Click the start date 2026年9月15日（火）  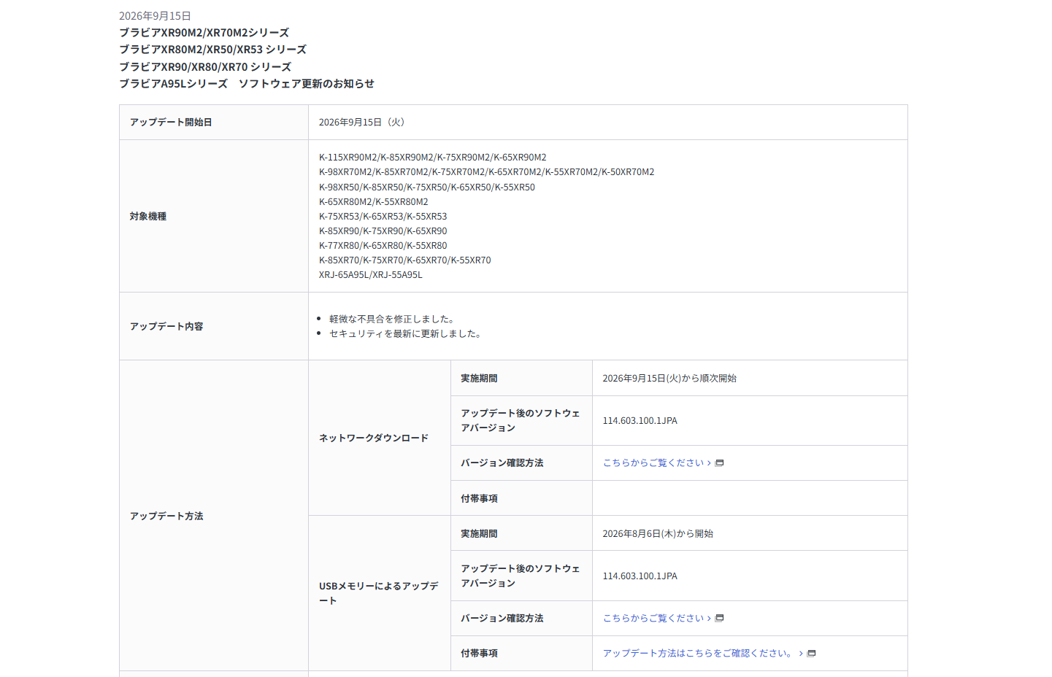[364, 123]
